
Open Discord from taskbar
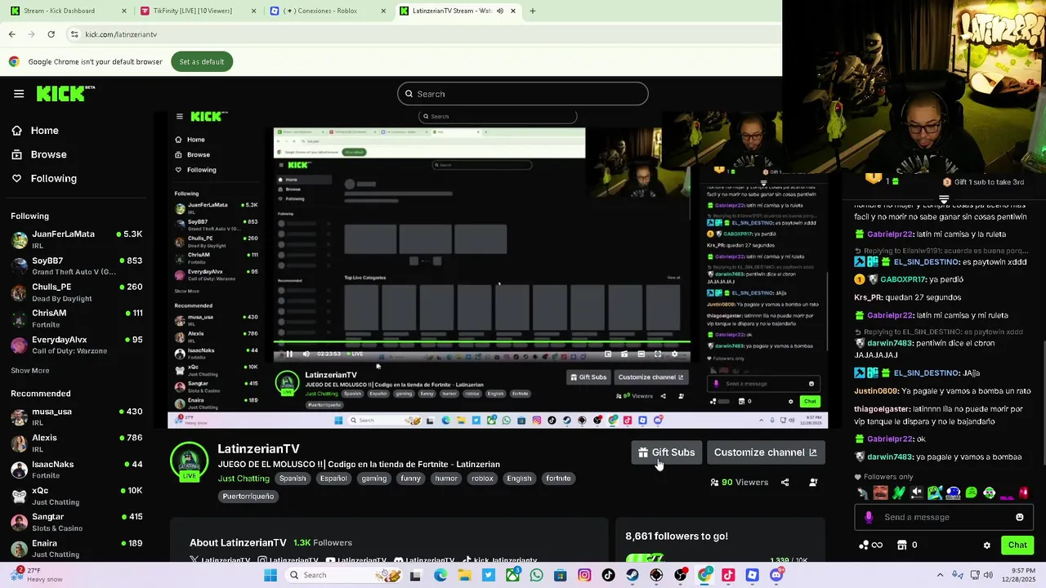tap(776, 575)
